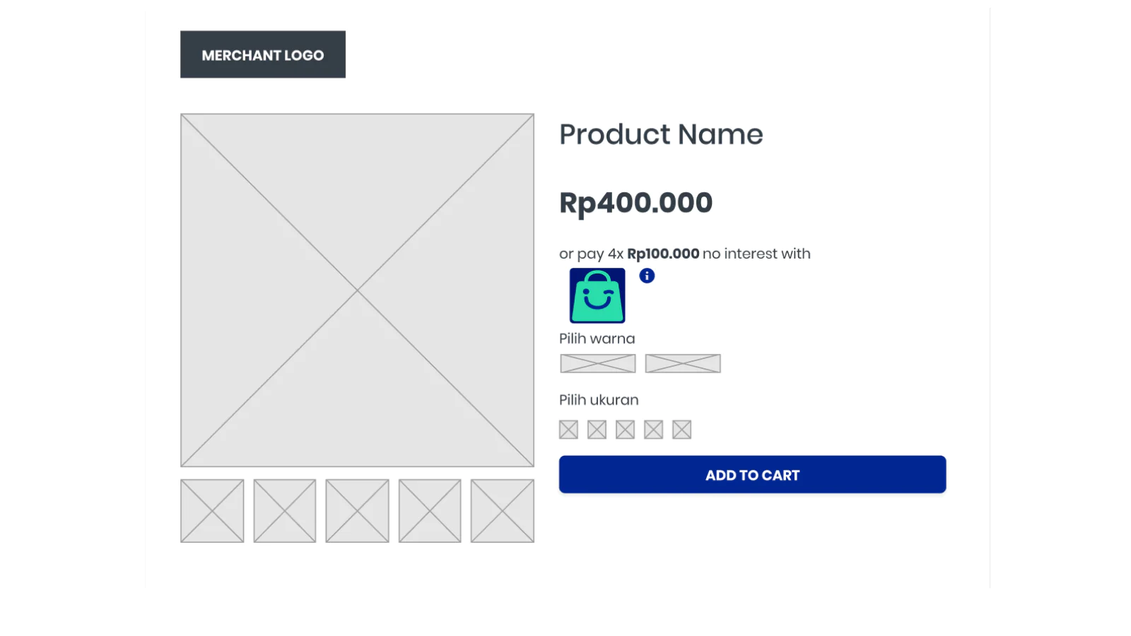Select the second color option under Pilih warna
Viewport: 1131px width, 636px height.
683,363
